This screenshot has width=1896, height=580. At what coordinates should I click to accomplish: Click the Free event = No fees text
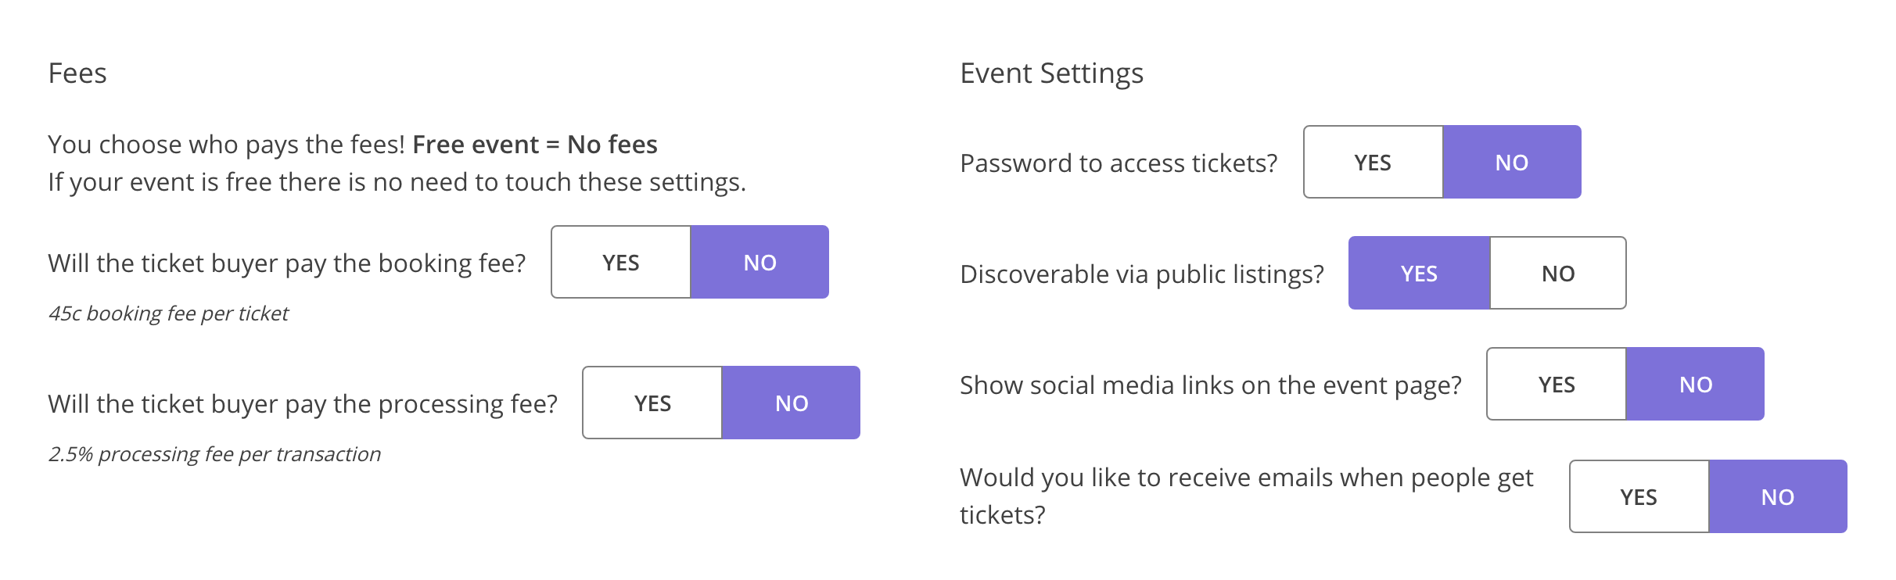(535, 144)
